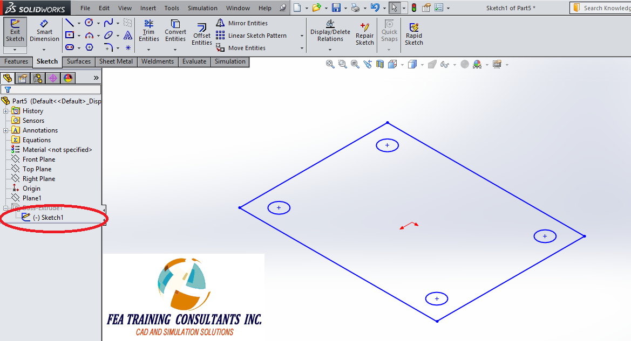This screenshot has height=341, width=631.
Task: Expand the History tree node
Action: pos(5,110)
